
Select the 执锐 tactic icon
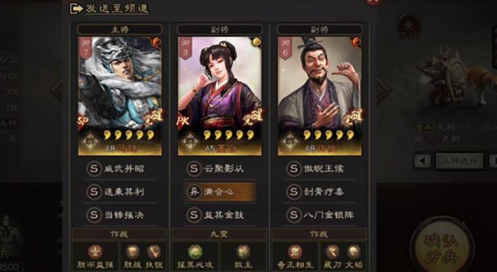154,252
